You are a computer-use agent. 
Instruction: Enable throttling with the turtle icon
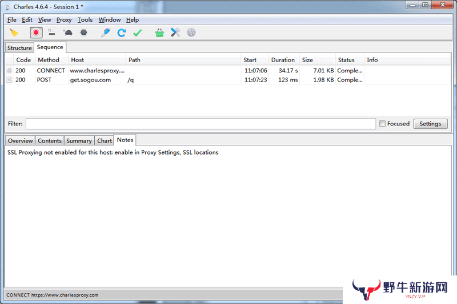pos(68,33)
